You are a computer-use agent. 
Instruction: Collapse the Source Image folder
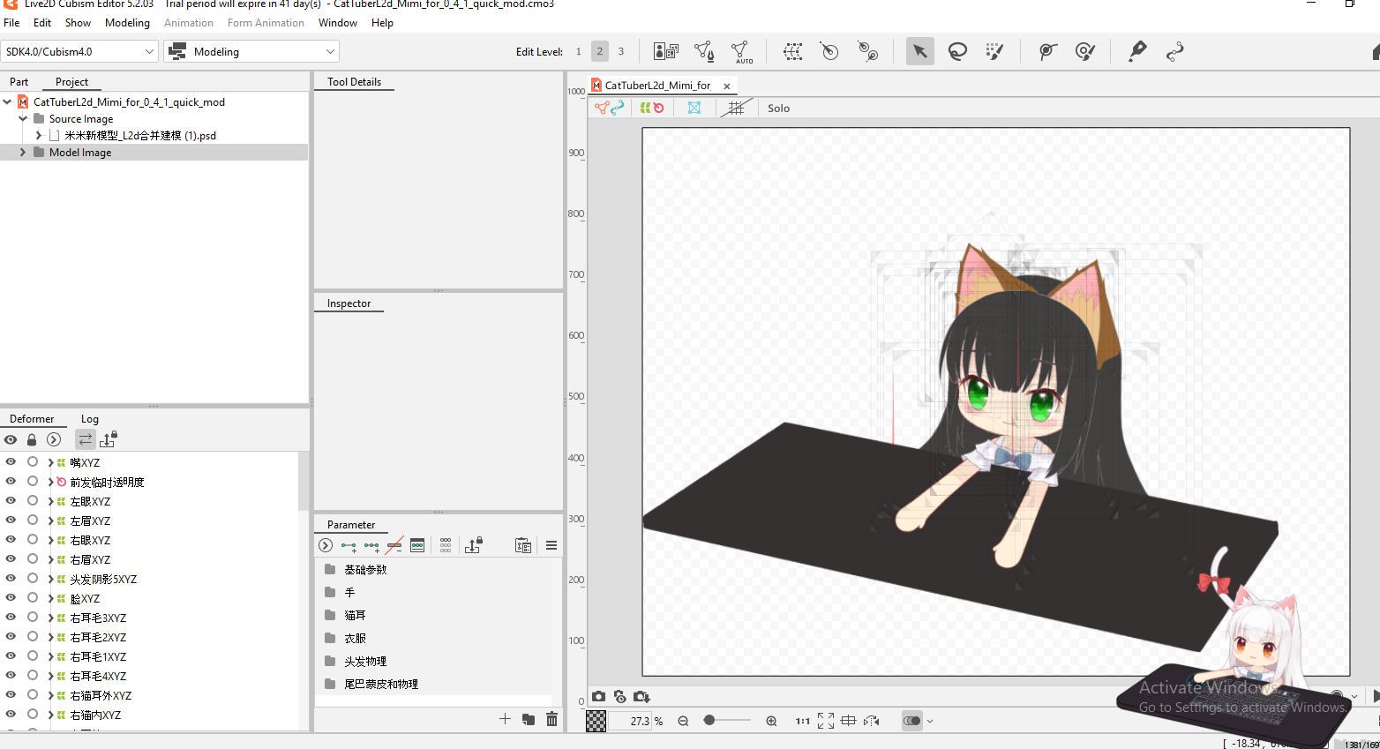[x=23, y=119]
